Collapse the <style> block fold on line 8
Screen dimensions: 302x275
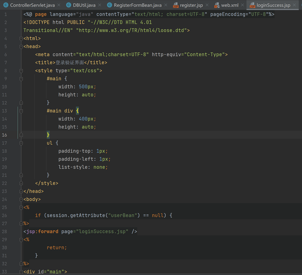click(x=21, y=71)
